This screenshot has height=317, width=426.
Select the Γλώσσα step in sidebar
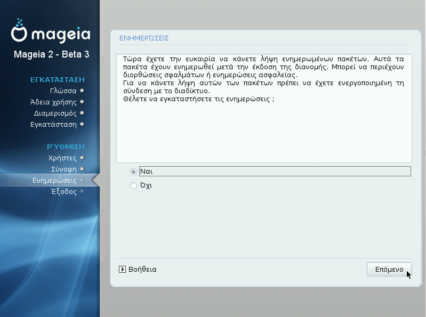pos(63,91)
